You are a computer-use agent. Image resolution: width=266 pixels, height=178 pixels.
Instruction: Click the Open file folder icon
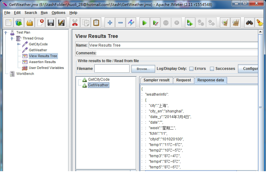(x=29, y=23)
